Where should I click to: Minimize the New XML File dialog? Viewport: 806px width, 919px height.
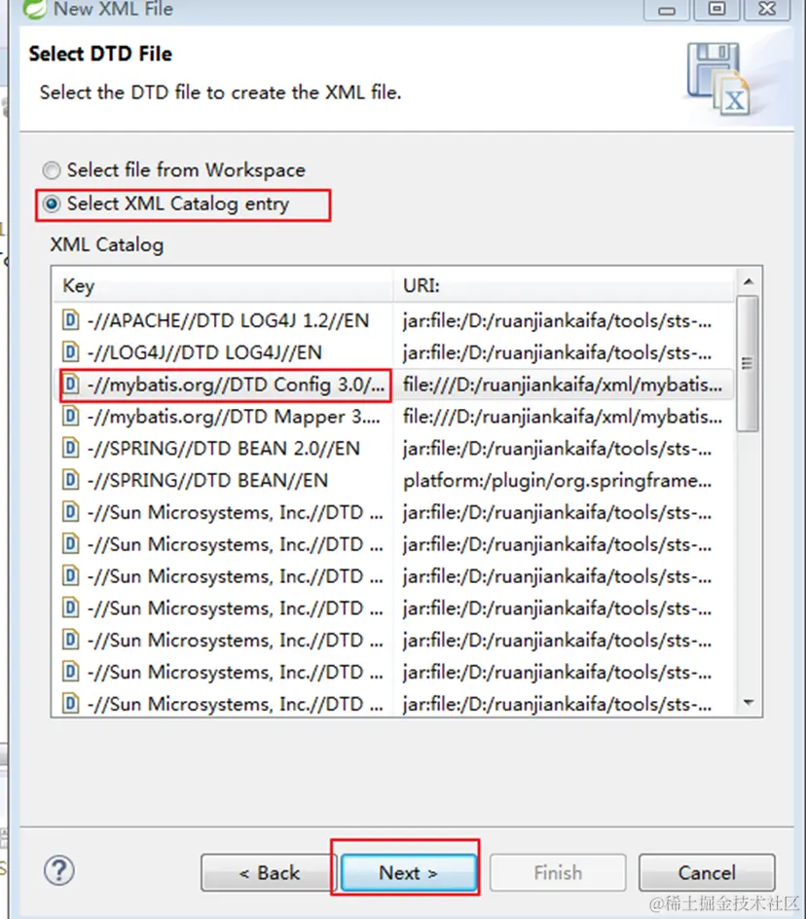[x=667, y=10]
